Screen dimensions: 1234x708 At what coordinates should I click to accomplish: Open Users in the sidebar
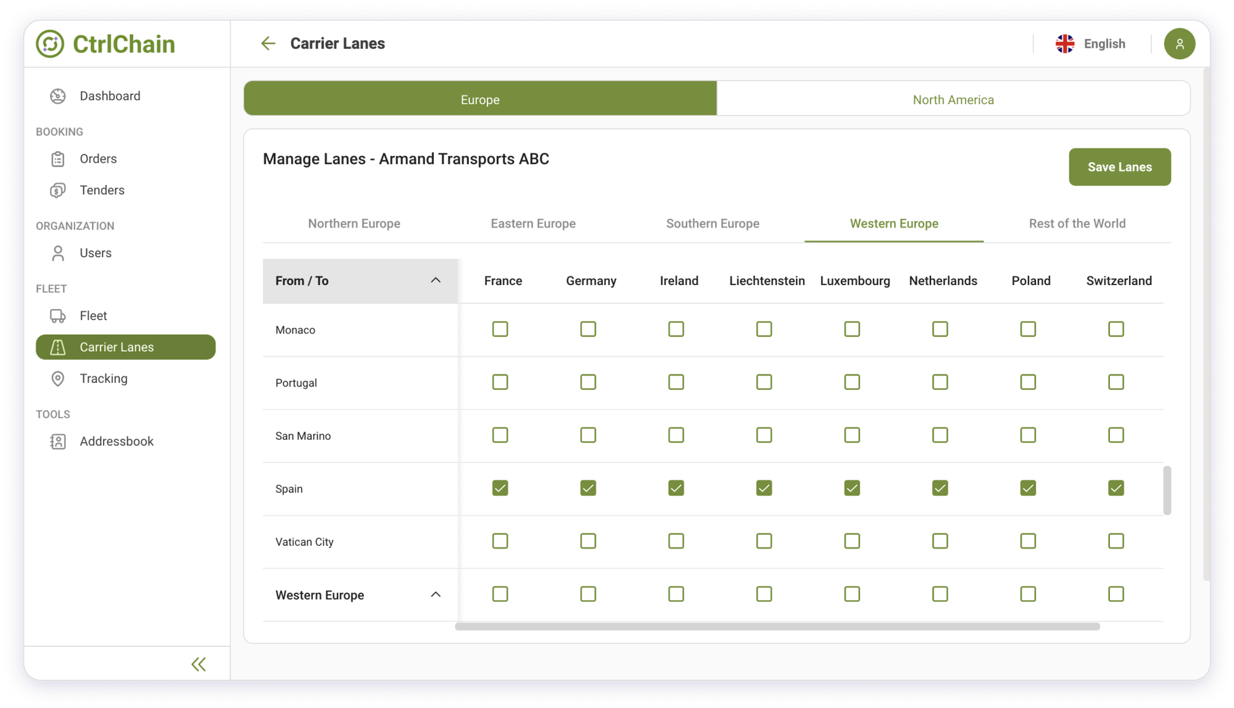(x=96, y=253)
